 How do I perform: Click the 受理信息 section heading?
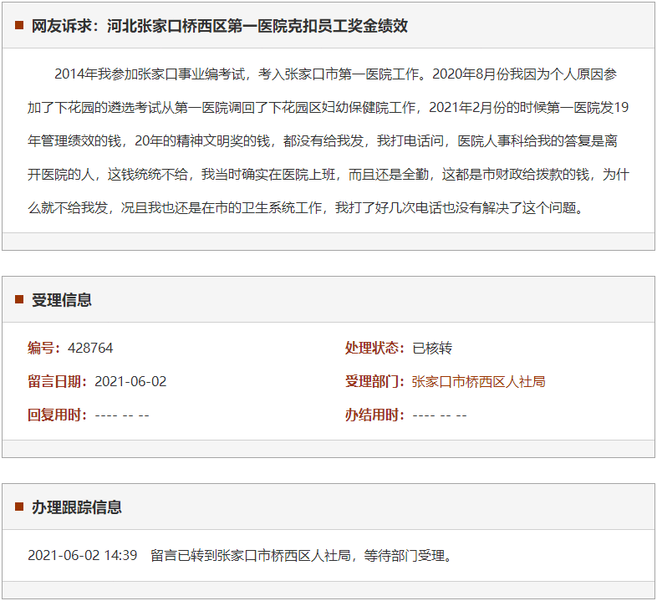(62, 300)
